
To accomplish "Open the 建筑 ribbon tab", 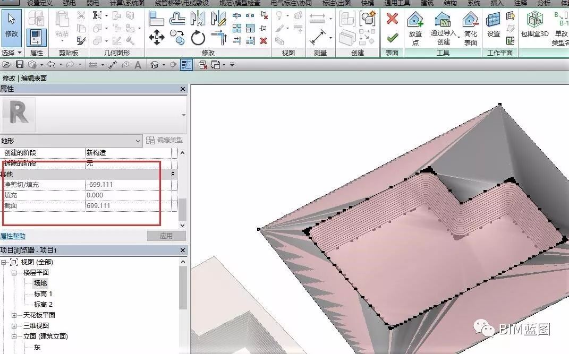I will (427, 3).
